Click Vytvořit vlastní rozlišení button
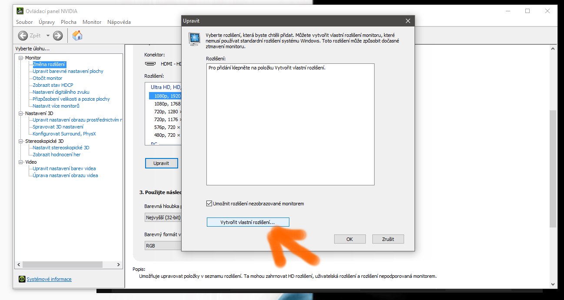The height and width of the screenshot is (300, 564). coord(248,222)
